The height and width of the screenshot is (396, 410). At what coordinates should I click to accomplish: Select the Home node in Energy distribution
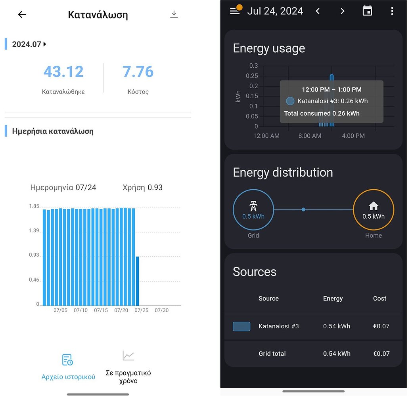373,209
